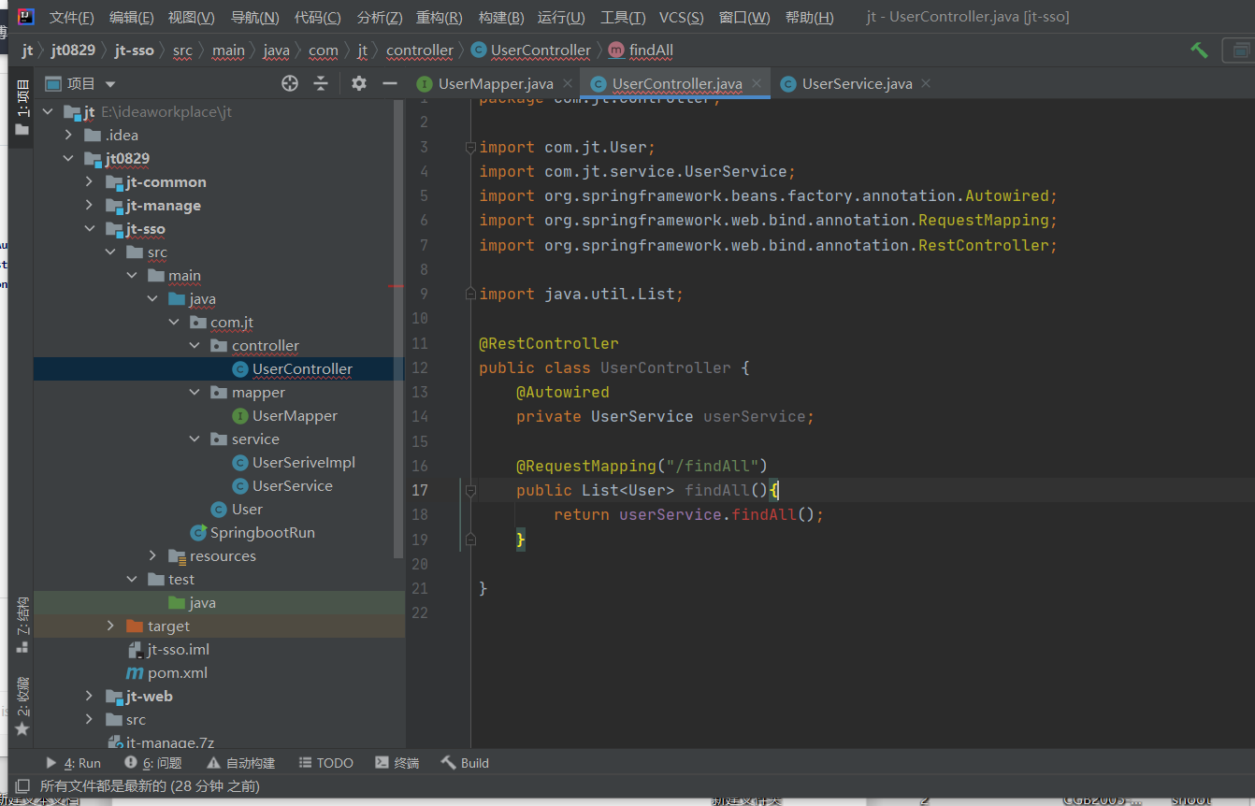Viewport: 1255px width, 806px height.
Task: Expand the target folder
Action: pos(110,626)
